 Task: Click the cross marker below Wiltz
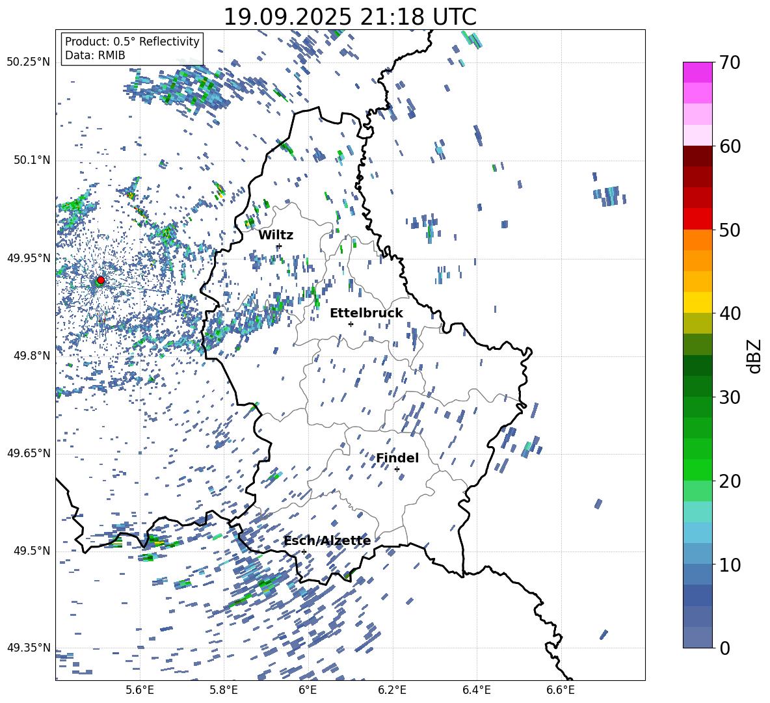(279, 246)
